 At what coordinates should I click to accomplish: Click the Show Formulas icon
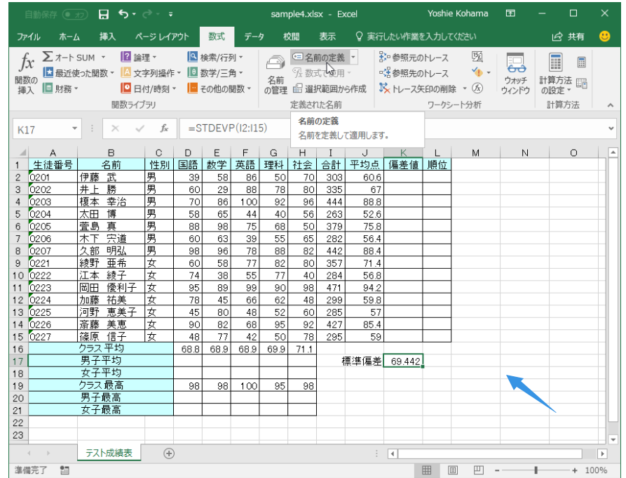coord(477,57)
